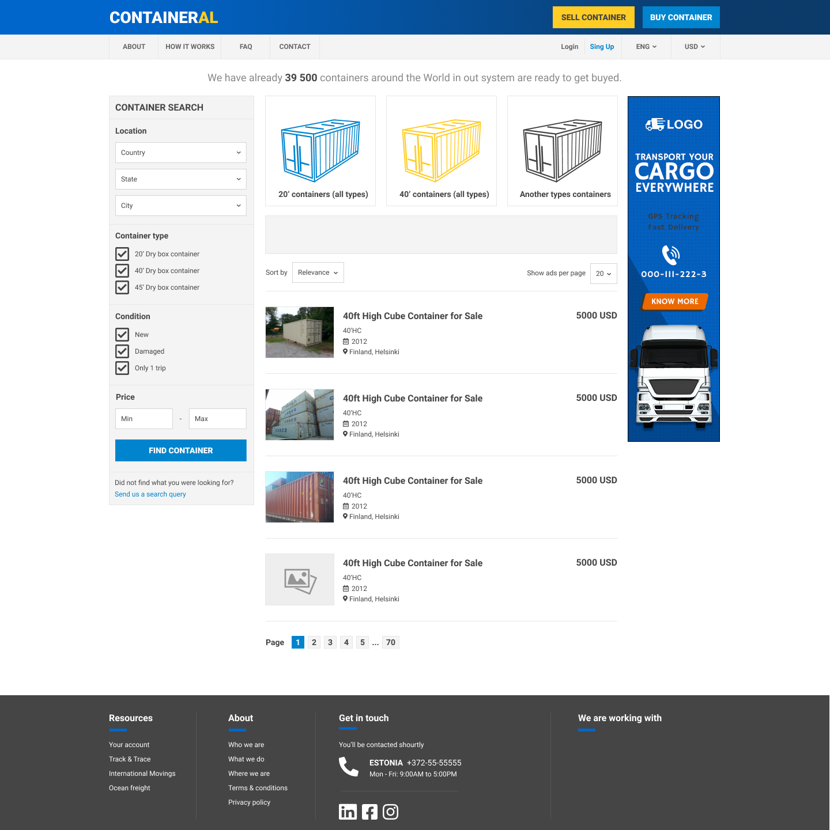Open the red container listing thumbnail
Viewport: 830px width, 830px height.
(299, 497)
